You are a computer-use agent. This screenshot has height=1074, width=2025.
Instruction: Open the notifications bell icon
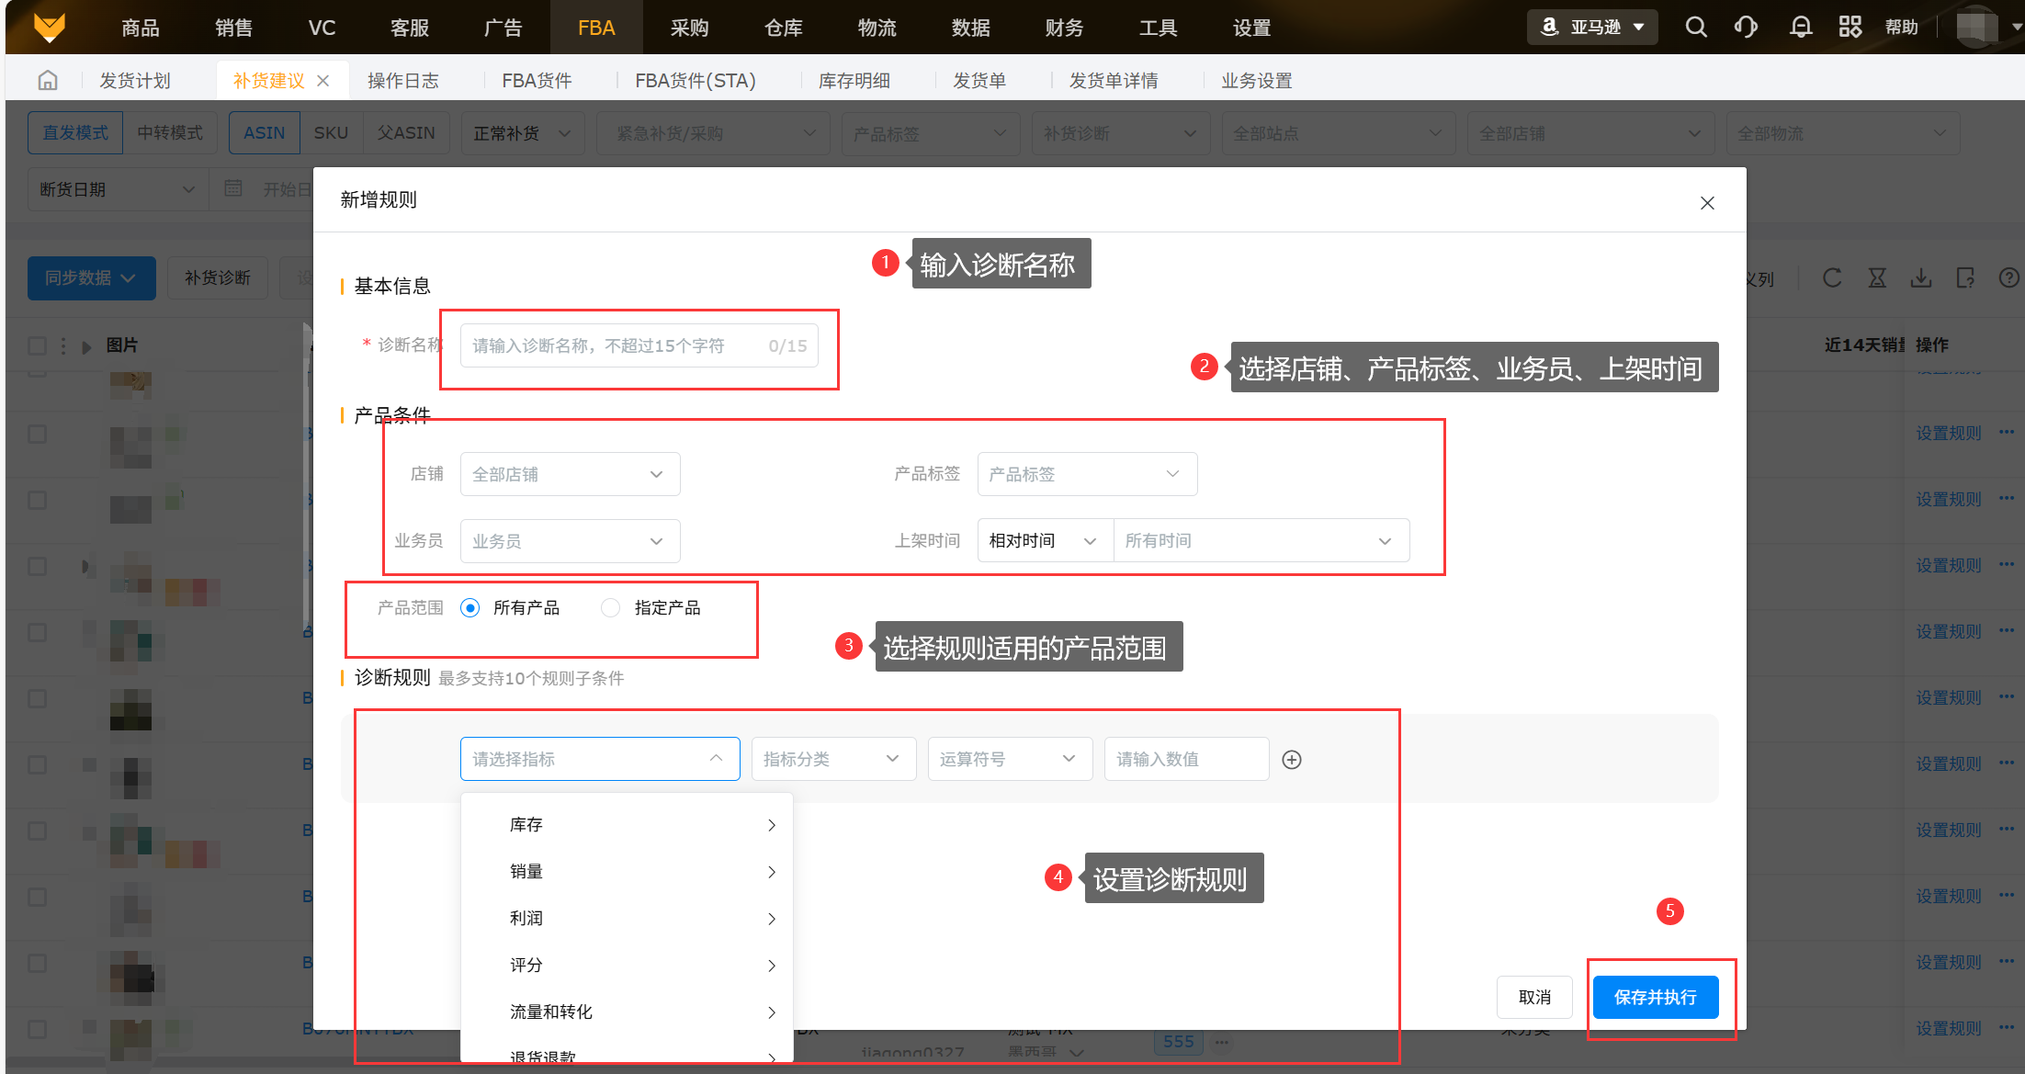[x=1801, y=27]
